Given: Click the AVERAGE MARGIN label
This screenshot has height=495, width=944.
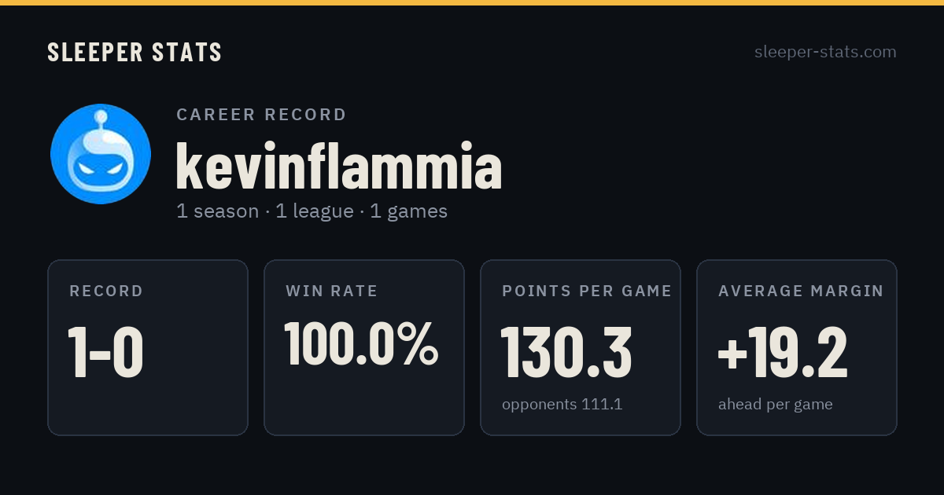Looking at the screenshot, I should coord(801,291).
